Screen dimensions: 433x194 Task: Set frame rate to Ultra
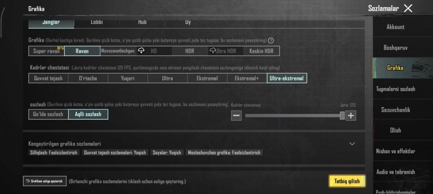click(x=168, y=78)
